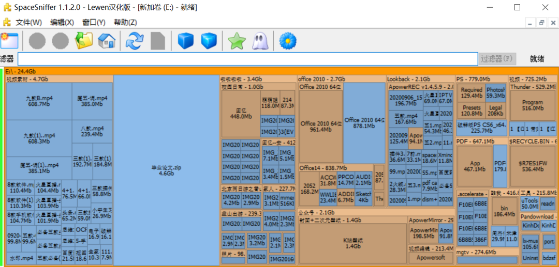The width and height of the screenshot is (559, 267).
Task: Select the 破解版PS CS6_x64 225.7Mb block
Action: tap(482, 128)
